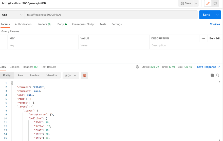Expand the Save options dropdown arrow

196,3
